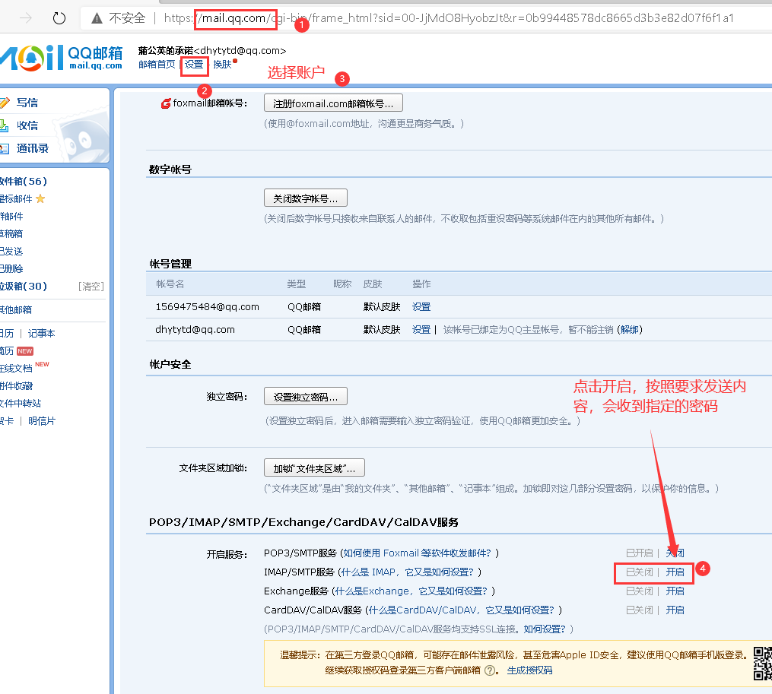Click the yellow star next to 星标邮件

[x=40, y=199]
